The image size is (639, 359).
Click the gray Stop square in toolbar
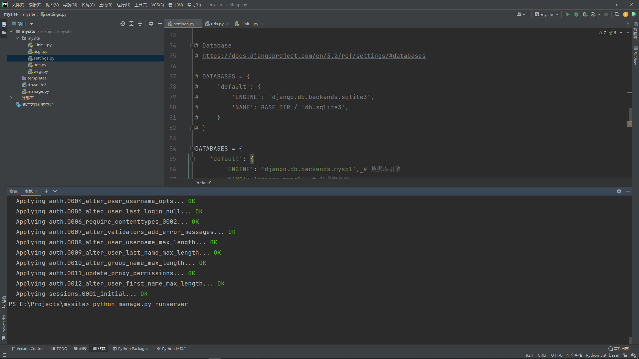coord(606,14)
